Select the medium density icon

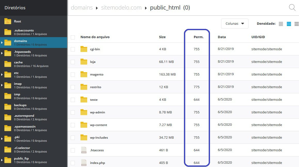[x=289, y=24]
